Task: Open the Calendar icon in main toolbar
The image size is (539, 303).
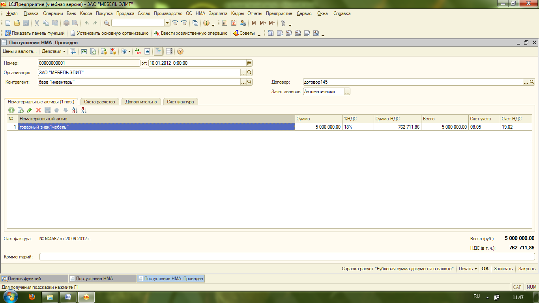Action: click(234, 23)
